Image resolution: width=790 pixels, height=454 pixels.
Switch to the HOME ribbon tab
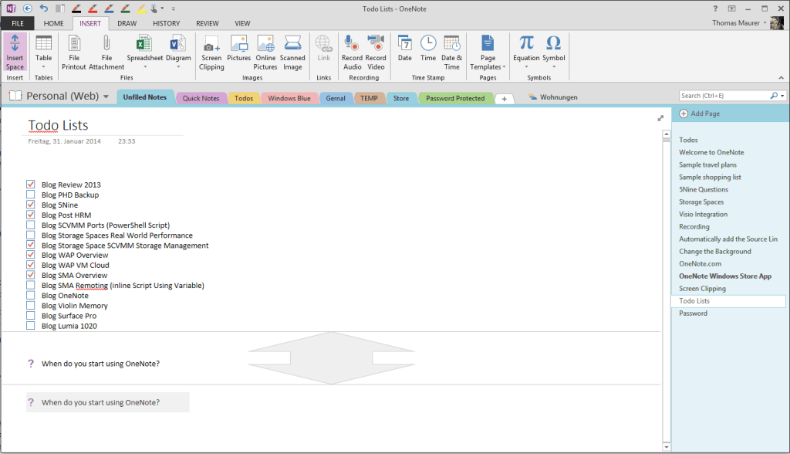(x=53, y=23)
